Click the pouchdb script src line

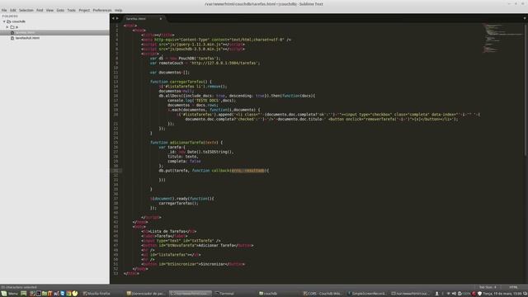click(x=193, y=49)
